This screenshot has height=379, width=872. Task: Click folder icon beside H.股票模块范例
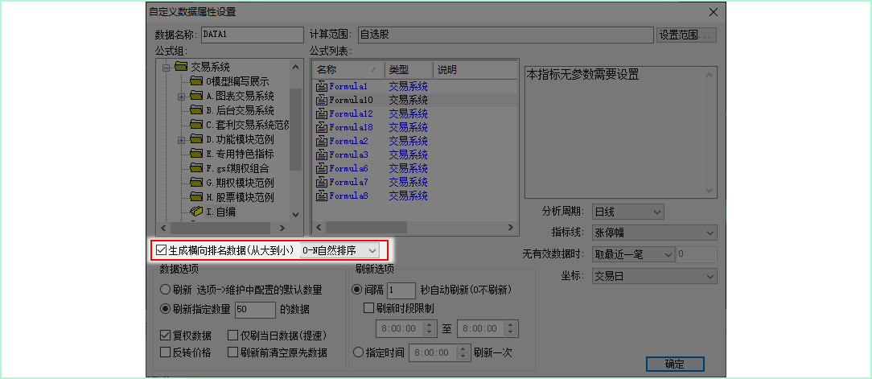[195, 197]
